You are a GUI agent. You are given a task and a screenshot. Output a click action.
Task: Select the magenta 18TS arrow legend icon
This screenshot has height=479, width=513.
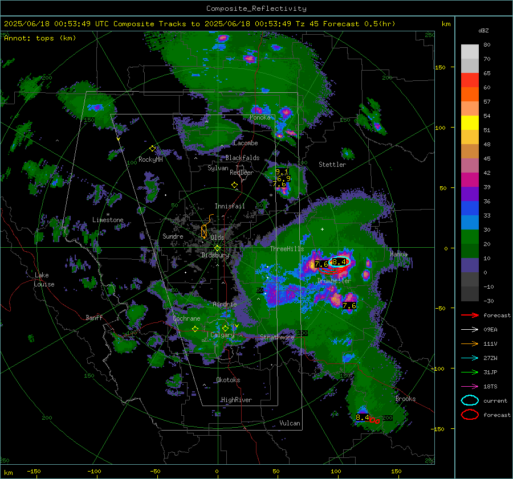(x=470, y=387)
